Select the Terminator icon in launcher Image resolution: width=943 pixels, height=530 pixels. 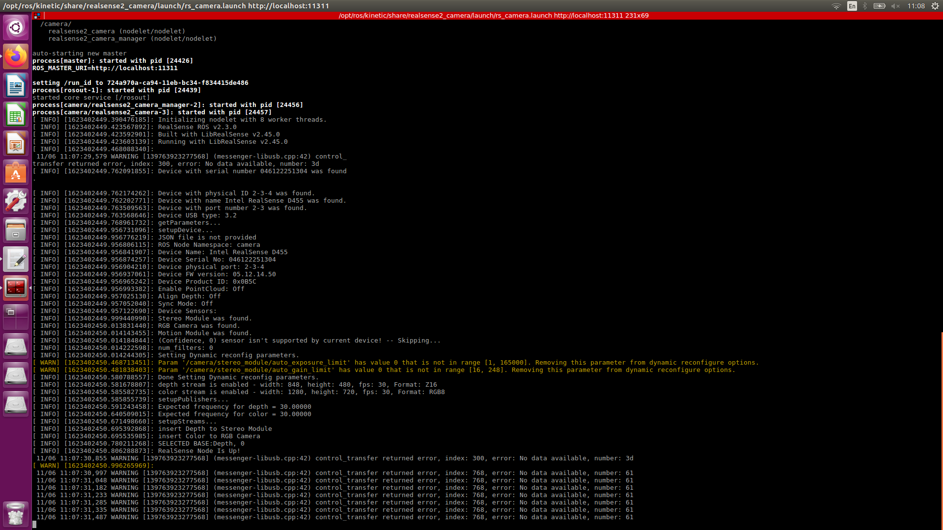(x=16, y=288)
